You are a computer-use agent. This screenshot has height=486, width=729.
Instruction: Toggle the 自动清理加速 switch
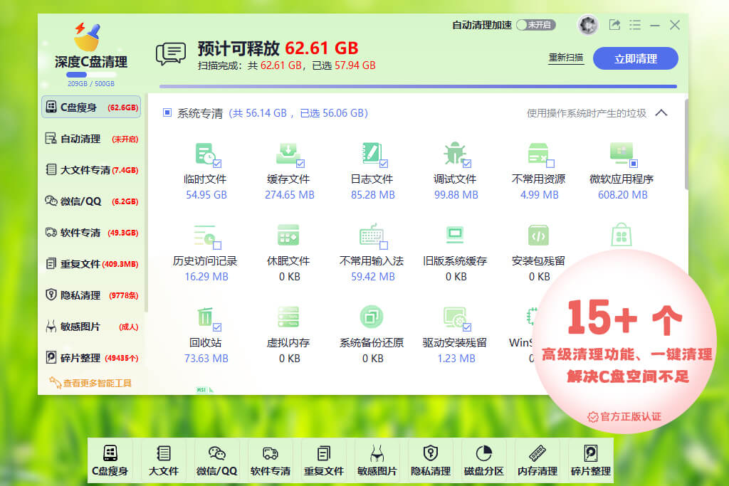pos(535,25)
